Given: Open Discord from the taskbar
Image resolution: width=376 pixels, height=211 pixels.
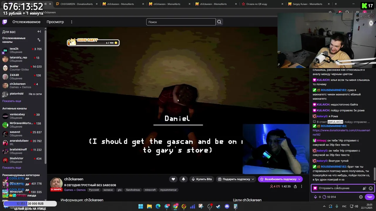Looking at the screenshot, I should tap(227, 206).
